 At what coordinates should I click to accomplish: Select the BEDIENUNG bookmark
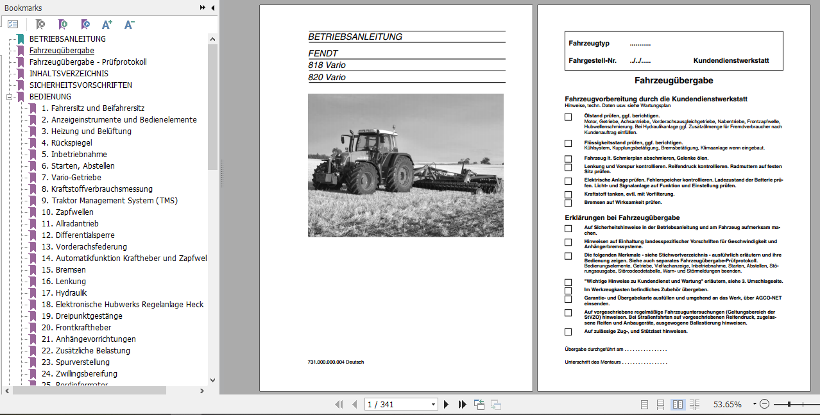[x=50, y=96]
